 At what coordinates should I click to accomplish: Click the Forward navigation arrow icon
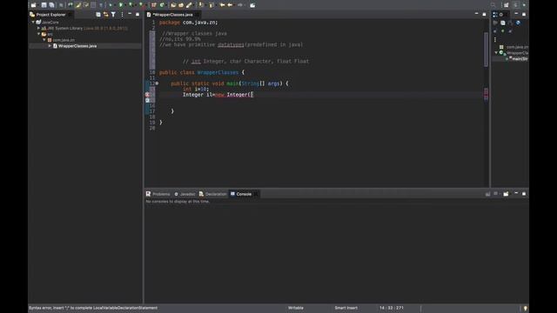pyautogui.click(x=240, y=5)
